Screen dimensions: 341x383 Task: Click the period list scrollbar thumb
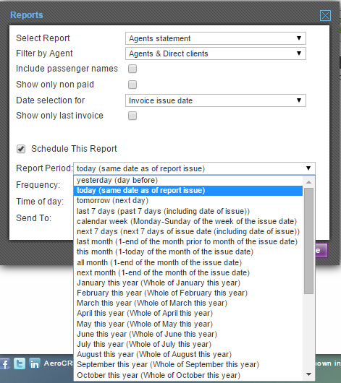pos(308,241)
